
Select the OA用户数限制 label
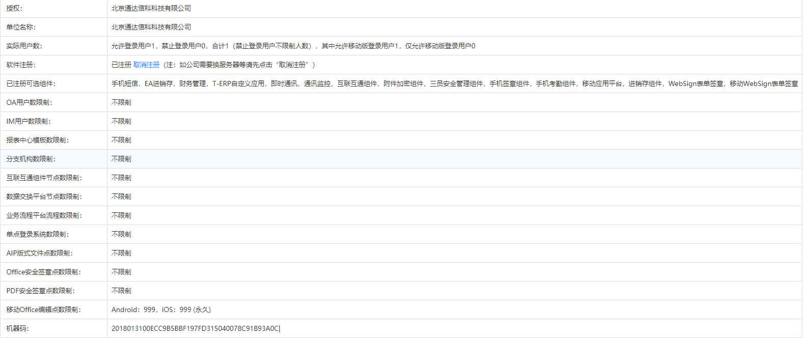pyautogui.click(x=29, y=102)
